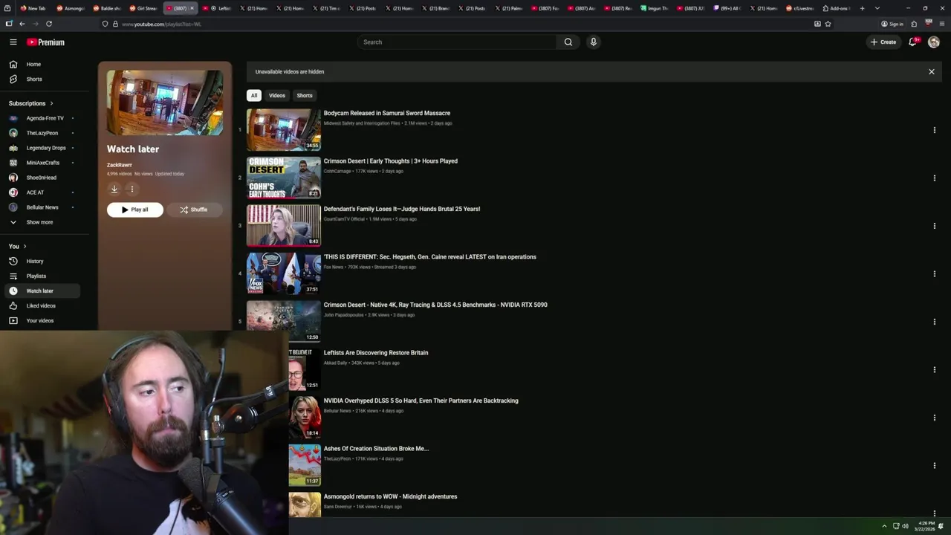Expand the You section header
Image resolution: width=951 pixels, height=535 pixels.
tap(18, 246)
